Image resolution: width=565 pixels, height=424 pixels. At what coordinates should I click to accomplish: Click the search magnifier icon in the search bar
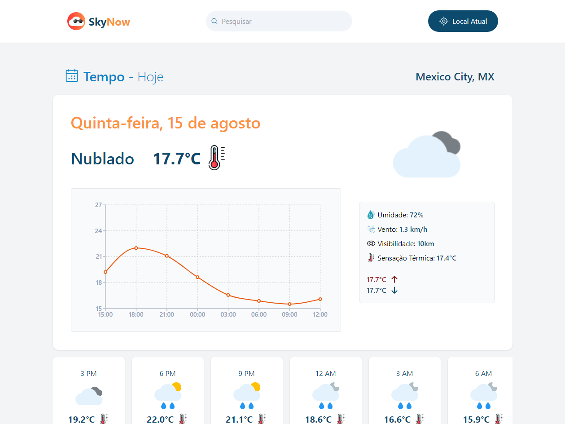point(214,21)
